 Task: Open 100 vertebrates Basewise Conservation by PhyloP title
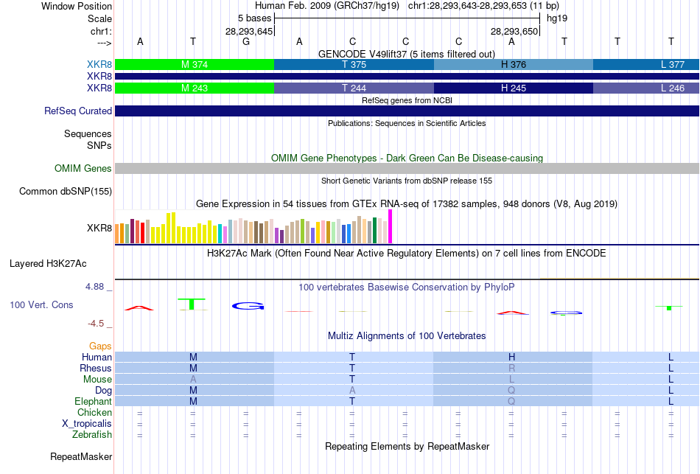[406, 287]
